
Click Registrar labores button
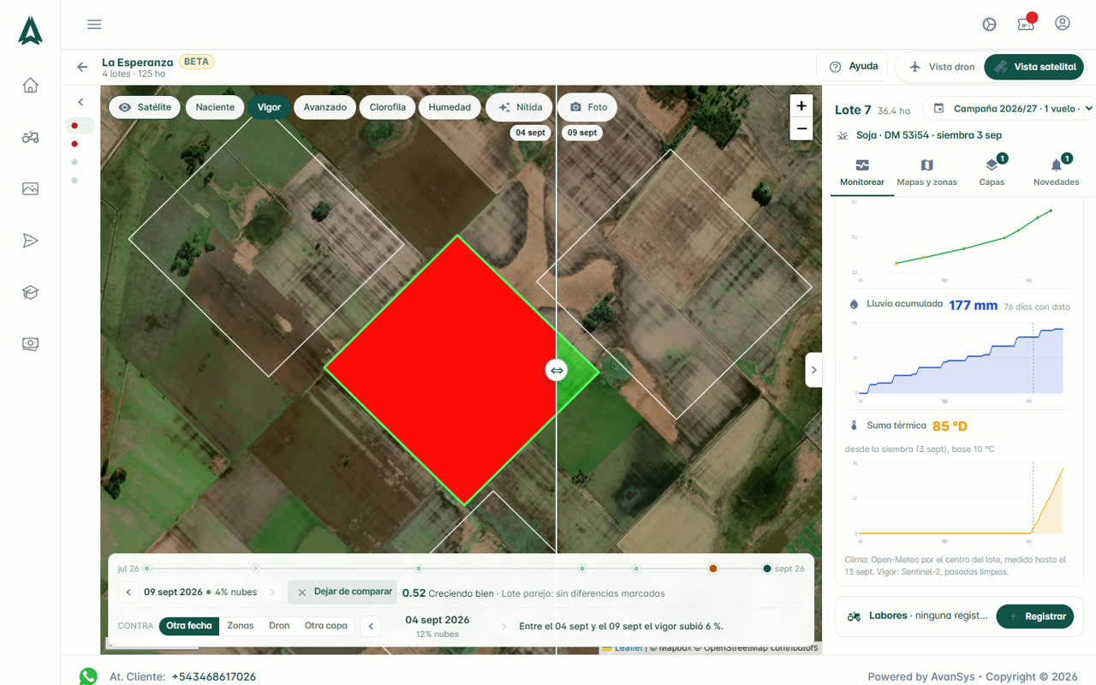coord(1034,616)
